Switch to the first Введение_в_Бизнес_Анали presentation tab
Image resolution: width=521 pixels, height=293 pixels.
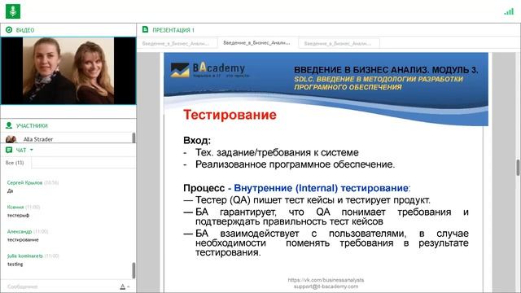[177, 43]
